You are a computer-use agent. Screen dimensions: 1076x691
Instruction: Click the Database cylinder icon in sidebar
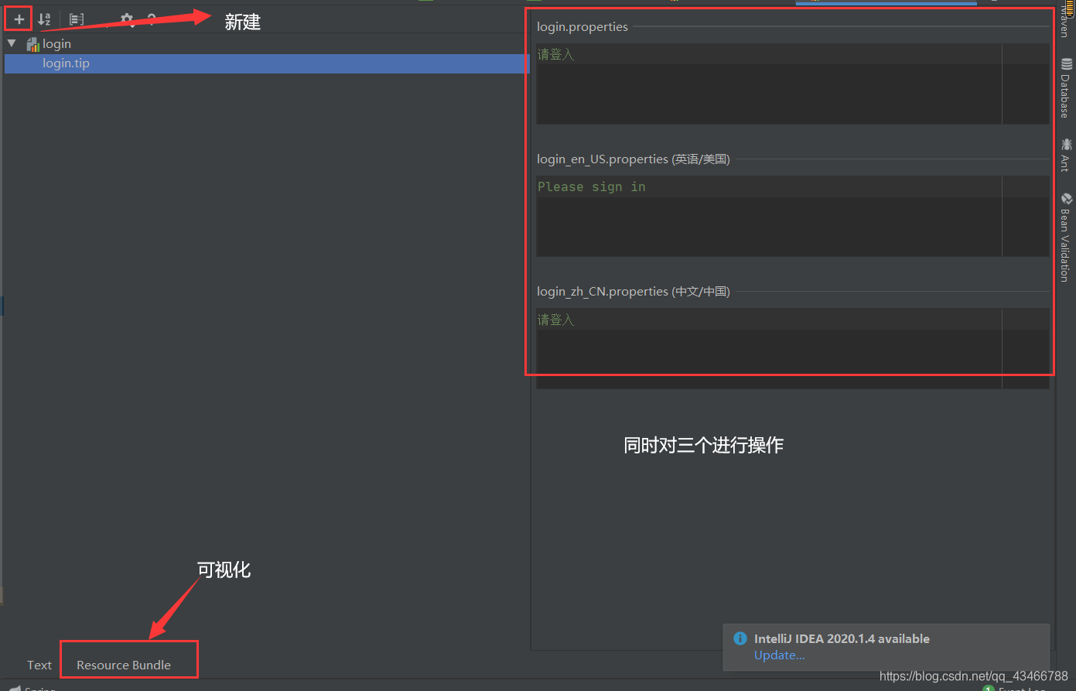1066,64
